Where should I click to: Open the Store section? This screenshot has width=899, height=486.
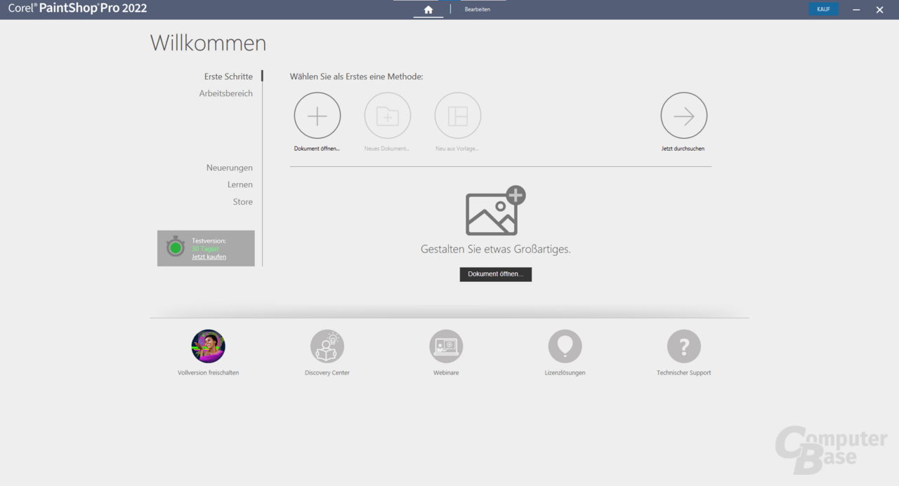242,201
